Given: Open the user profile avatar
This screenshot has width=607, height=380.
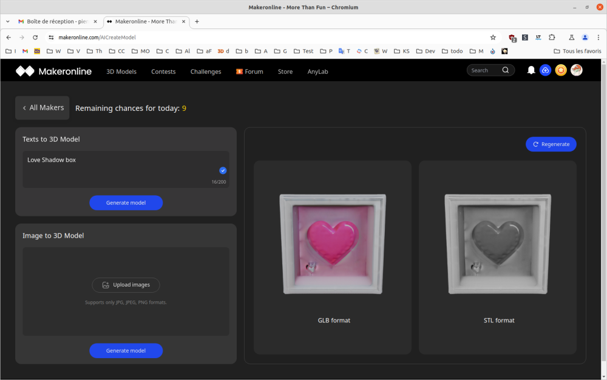Looking at the screenshot, I should click(x=577, y=70).
